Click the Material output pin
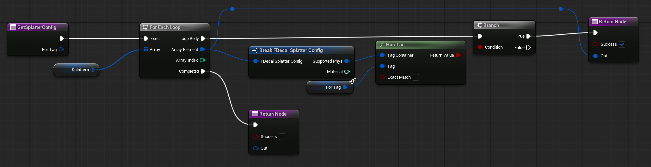 347,72
